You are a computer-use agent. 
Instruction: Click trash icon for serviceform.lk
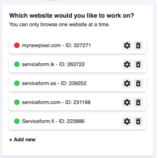[x=138, y=64]
